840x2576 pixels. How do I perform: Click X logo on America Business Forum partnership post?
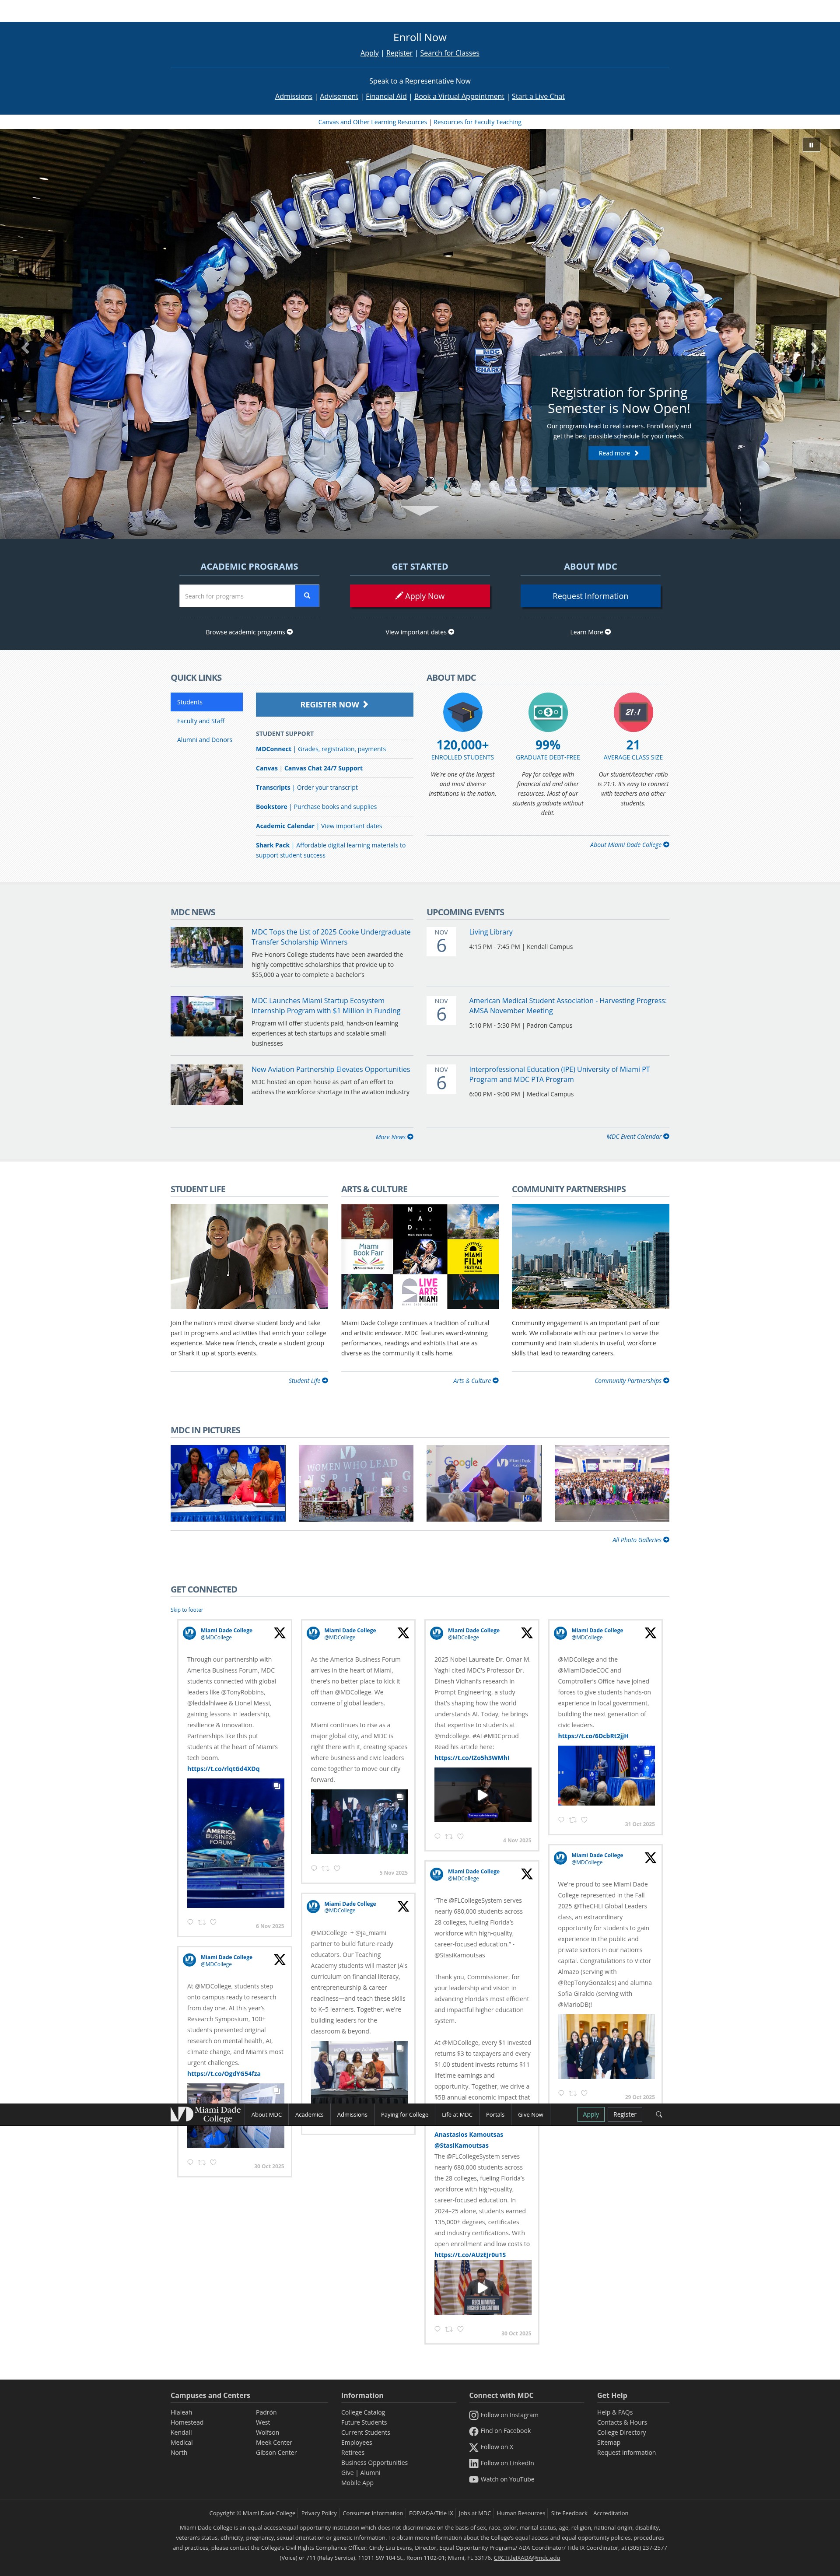click(x=279, y=1633)
